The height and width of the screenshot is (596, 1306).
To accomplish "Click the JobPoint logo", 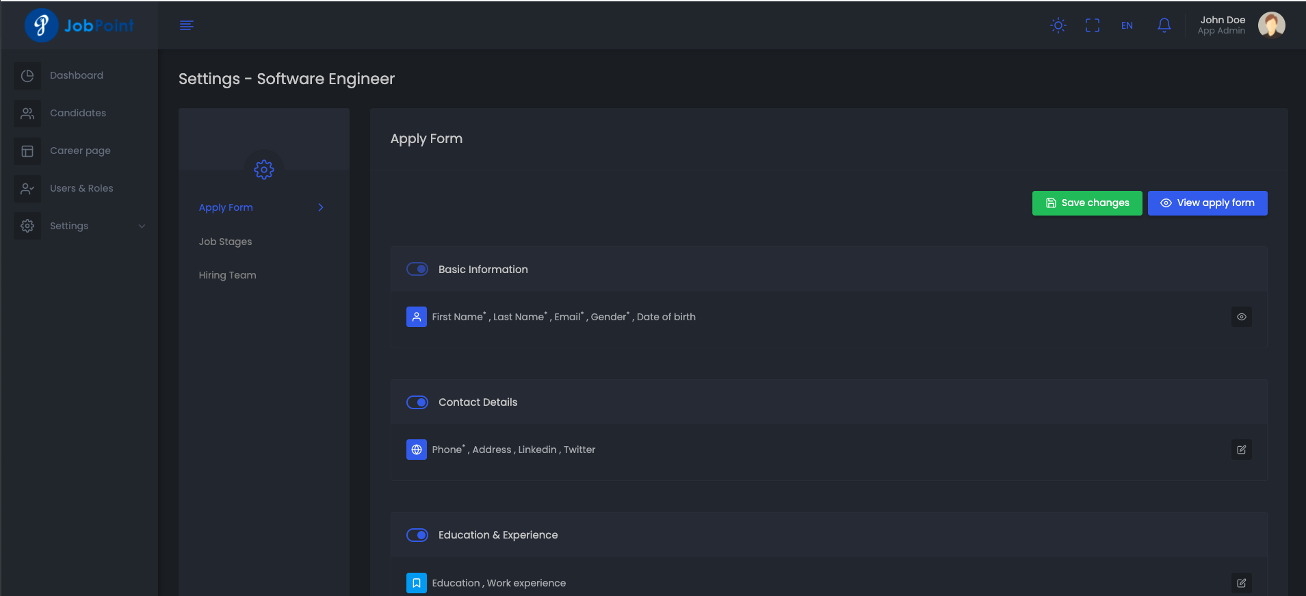I will click(79, 25).
